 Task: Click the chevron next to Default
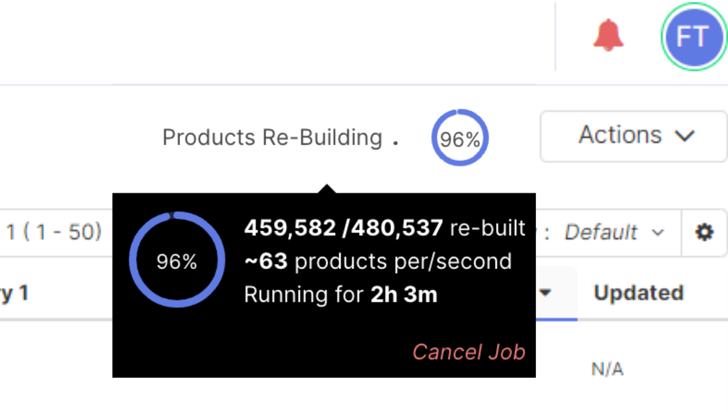point(658,233)
